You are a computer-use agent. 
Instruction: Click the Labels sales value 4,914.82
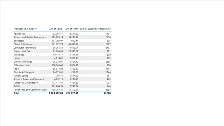[58, 58]
